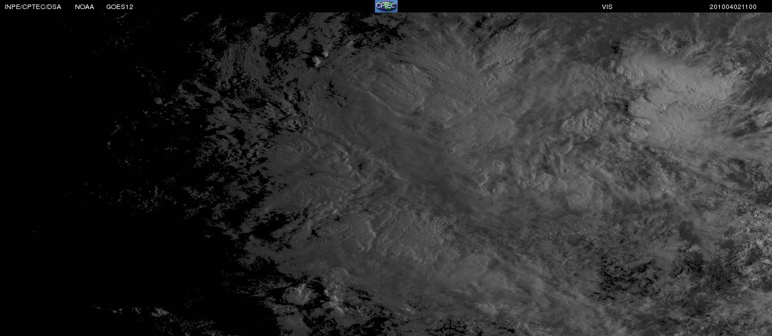Screen dimensions: 772x336
Task: Click the INPE/CPTEC/DSA header text
Action: click(33, 7)
